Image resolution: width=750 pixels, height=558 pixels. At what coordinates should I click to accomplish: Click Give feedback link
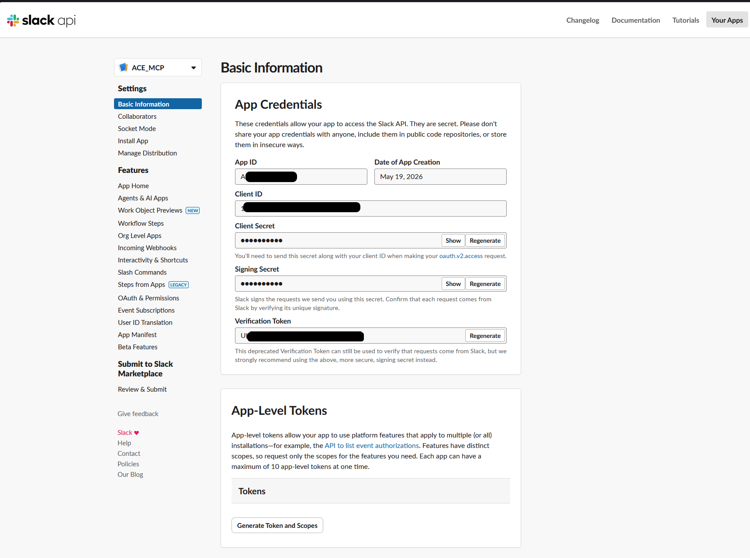click(138, 413)
